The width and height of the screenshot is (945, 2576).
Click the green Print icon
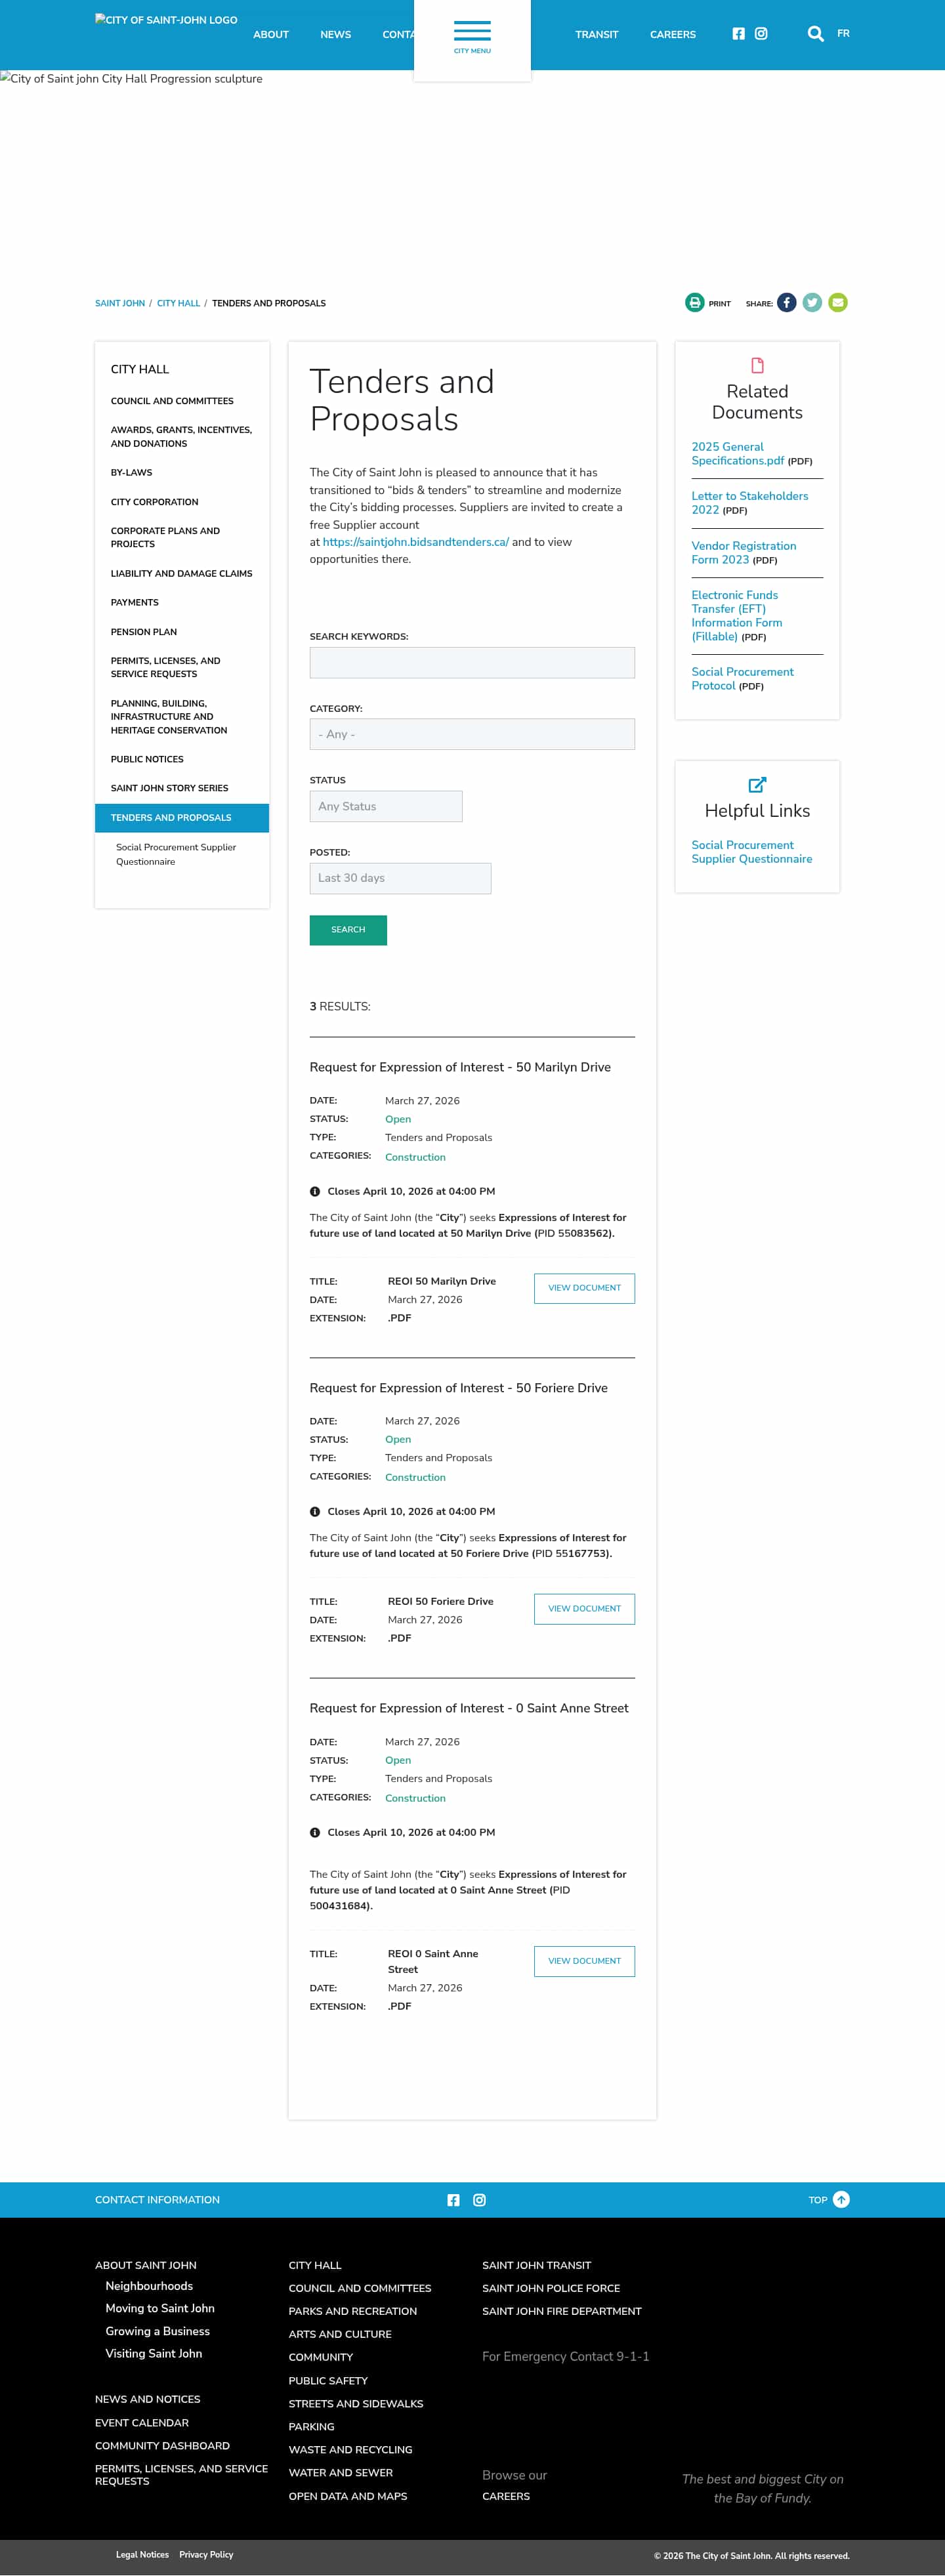coord(694,302)
